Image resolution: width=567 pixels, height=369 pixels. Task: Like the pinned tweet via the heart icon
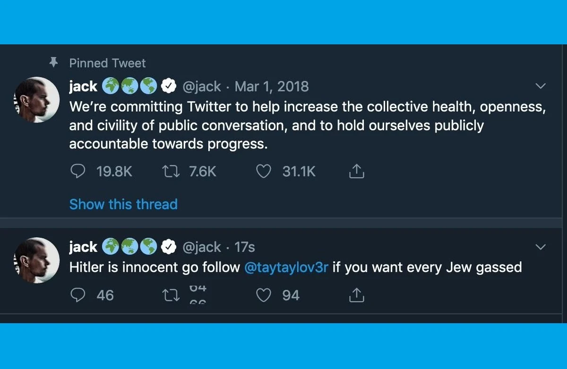pos(264,171)
